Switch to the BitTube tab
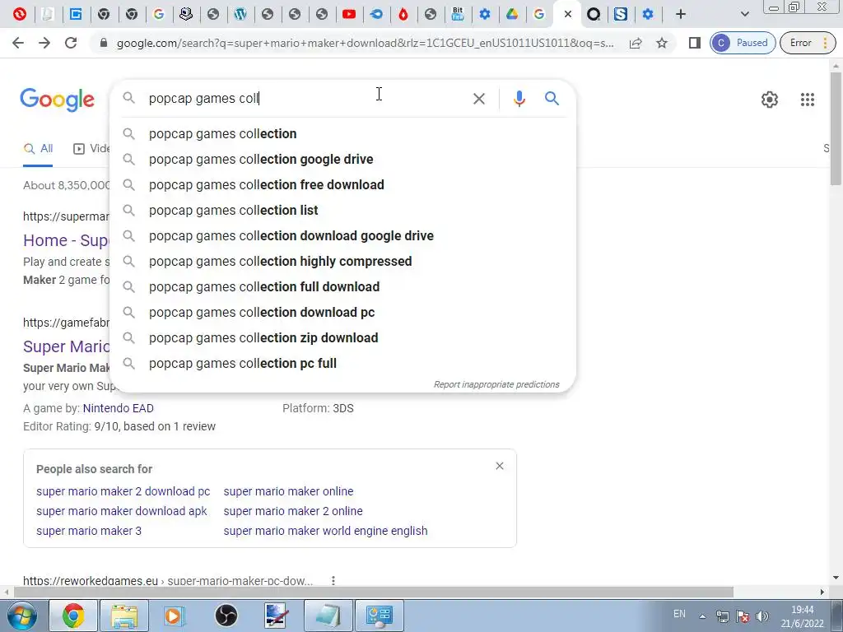Screen dimensions: 843x632 coord(458,14)
